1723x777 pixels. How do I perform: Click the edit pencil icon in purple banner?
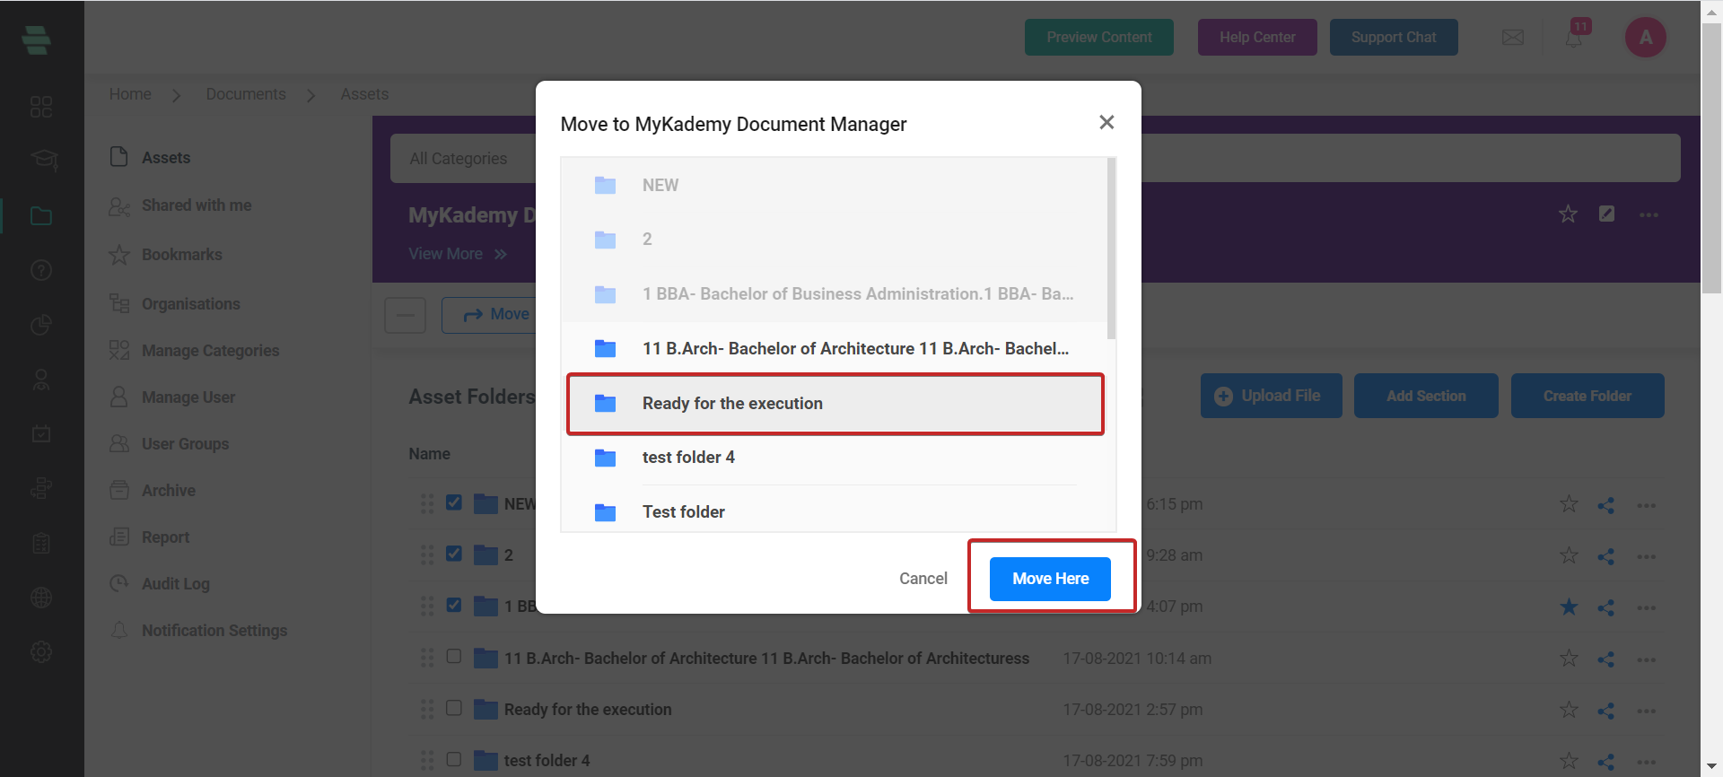pos(1607,214)
